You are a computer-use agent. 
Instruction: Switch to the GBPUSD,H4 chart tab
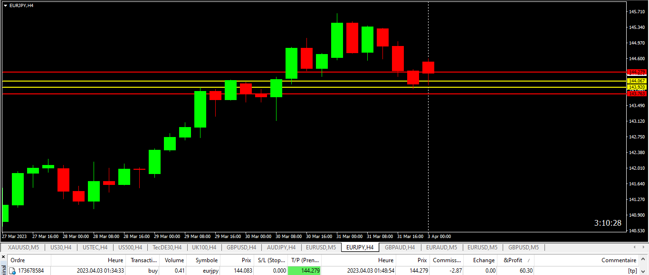tap(241, 247)
